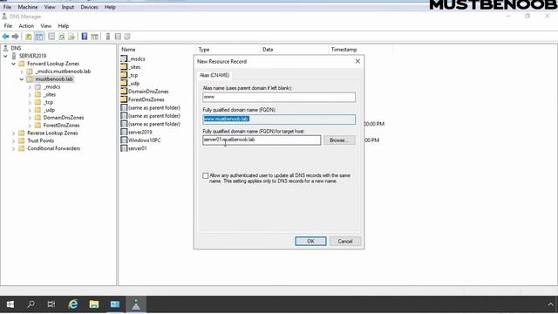Open VM Input menu

(x=68, y=7)
